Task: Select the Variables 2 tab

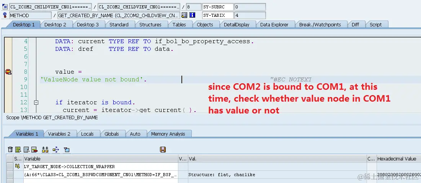Action: 59,134
